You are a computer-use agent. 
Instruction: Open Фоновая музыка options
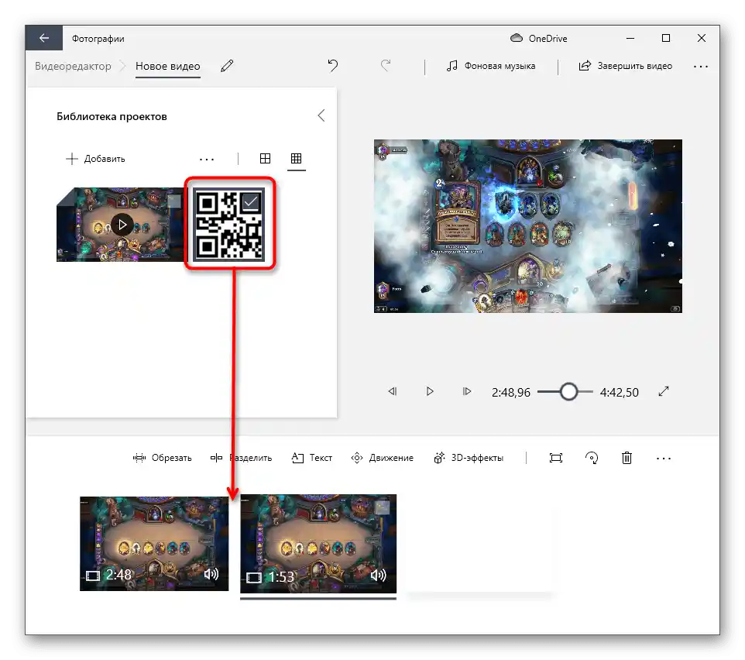[x=491, y=66]
